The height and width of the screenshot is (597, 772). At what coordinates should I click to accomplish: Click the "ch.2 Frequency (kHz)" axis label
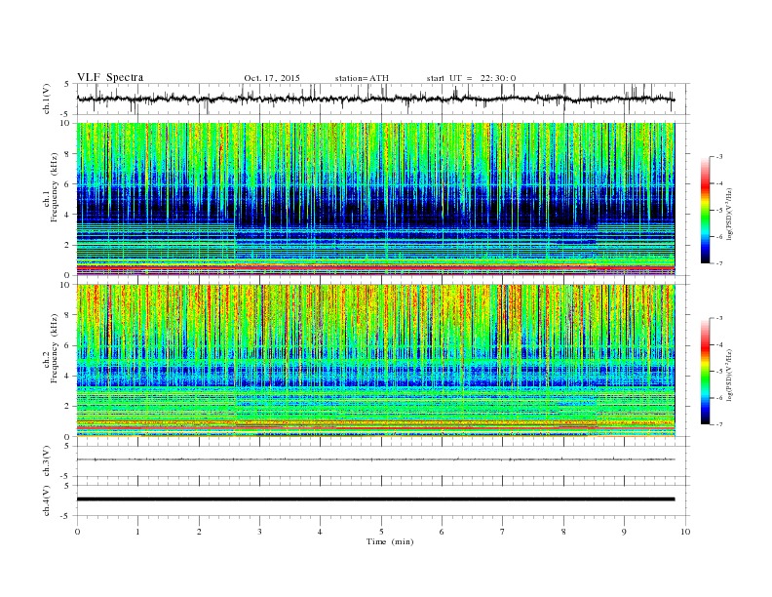[x=52, y=349]
